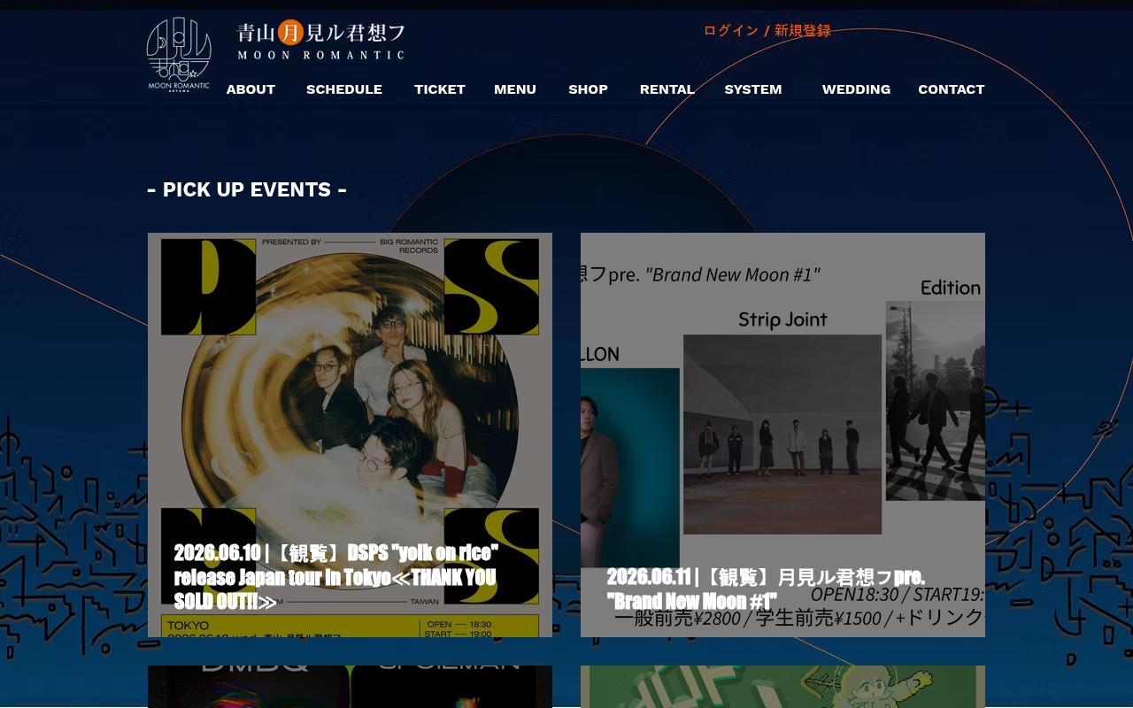Select MENU in the navigation bar
The height and width of the screenshot is (708, 1133).
(x=515, y=89)
